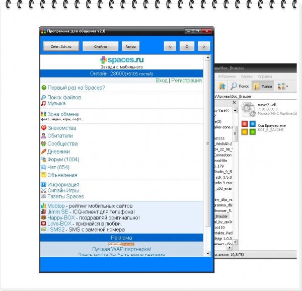The height and width of the screenshot is (291, 302).
Task: Click the chat bubble icon beside Чат
Action: (x=43, y=167)
